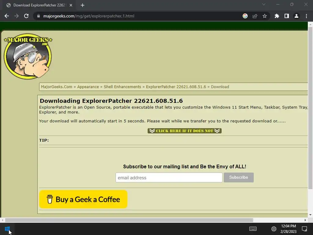This screenshot has width=313, height=235.
Task: Open the Google icon in the address bar
Action: pos(245,16)
